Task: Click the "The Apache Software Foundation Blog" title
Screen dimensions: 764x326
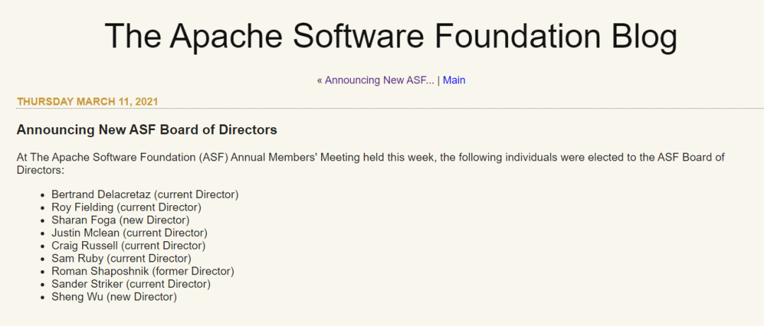Action: pyautogui.click(x=390, y=36)
